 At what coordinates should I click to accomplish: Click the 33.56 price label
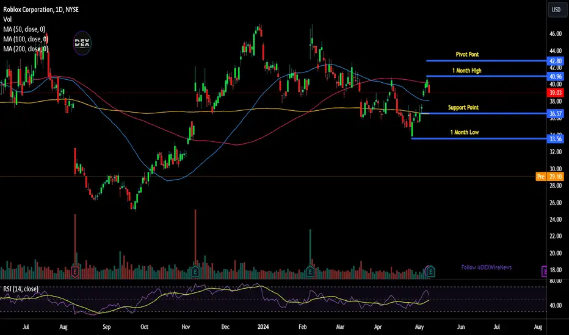pos(555,139)
